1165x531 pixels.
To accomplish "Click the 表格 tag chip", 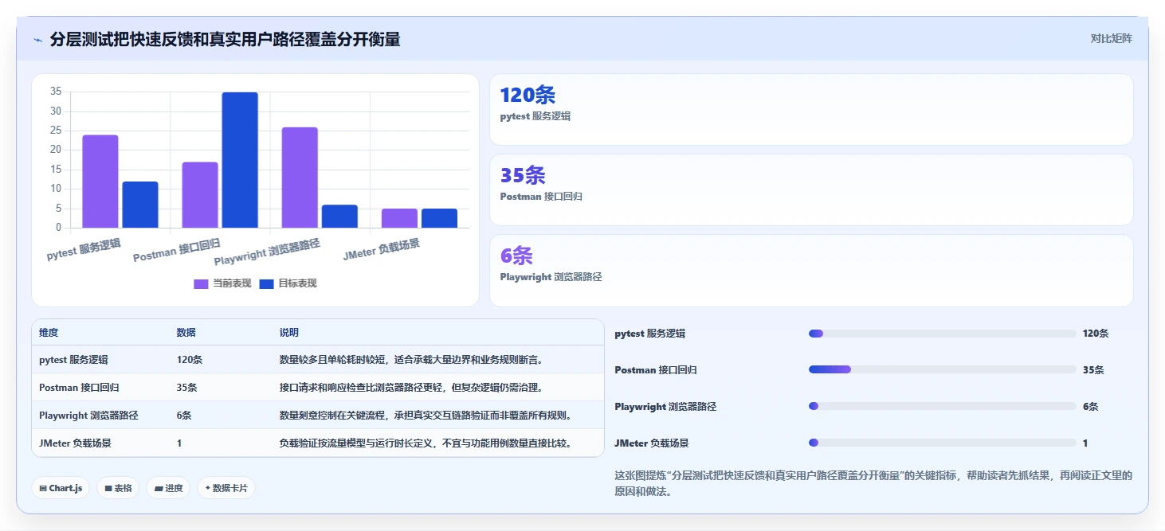I will (118, 488).
